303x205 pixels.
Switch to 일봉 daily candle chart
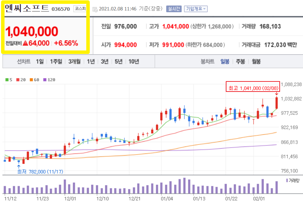(225, 62)
